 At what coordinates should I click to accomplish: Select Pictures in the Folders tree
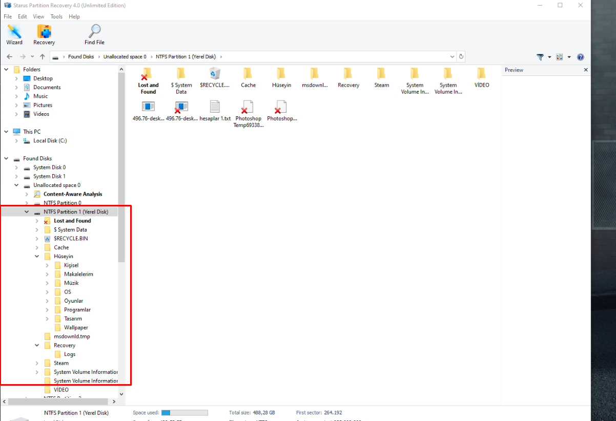coord(43,105)
